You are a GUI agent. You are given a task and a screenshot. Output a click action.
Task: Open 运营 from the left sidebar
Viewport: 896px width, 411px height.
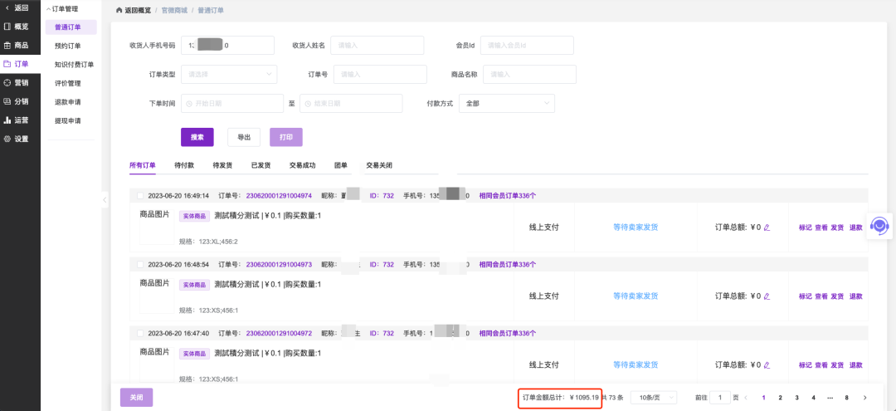click(7, 120)
